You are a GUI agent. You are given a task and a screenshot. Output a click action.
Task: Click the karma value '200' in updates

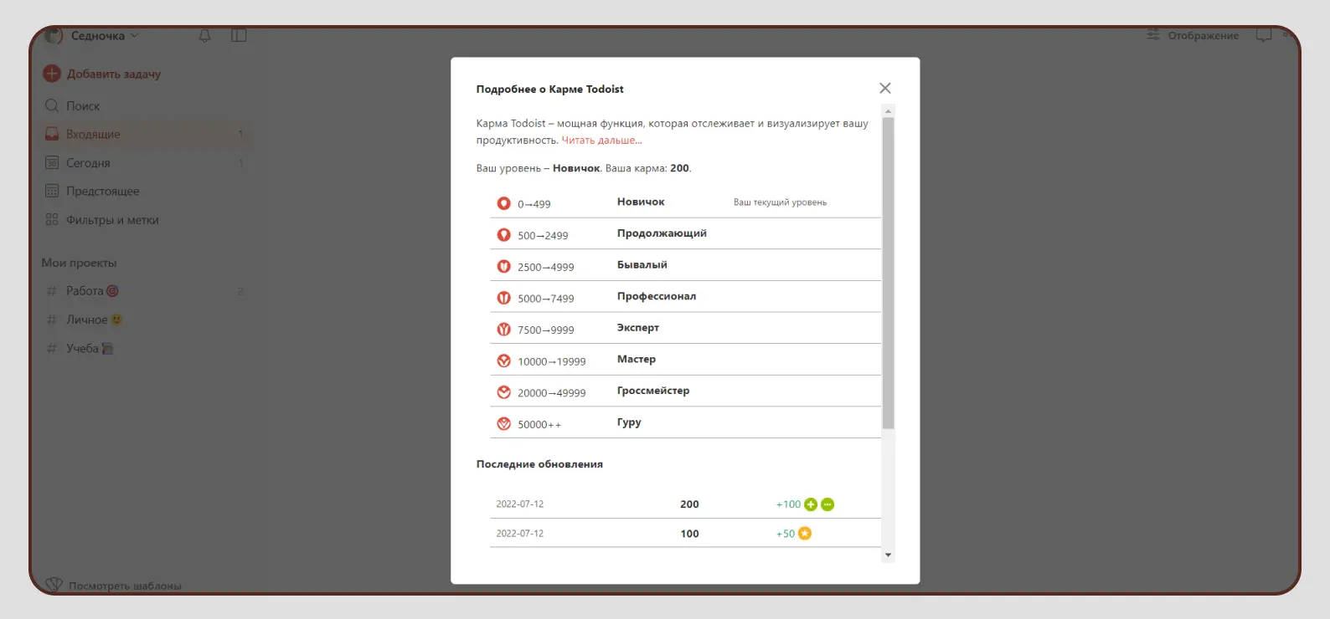[689, 504]
